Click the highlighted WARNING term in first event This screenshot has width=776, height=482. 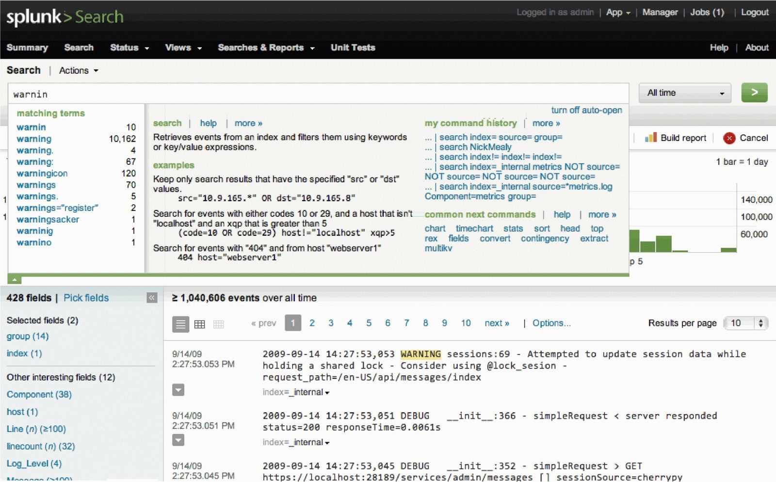coord(420,354)
